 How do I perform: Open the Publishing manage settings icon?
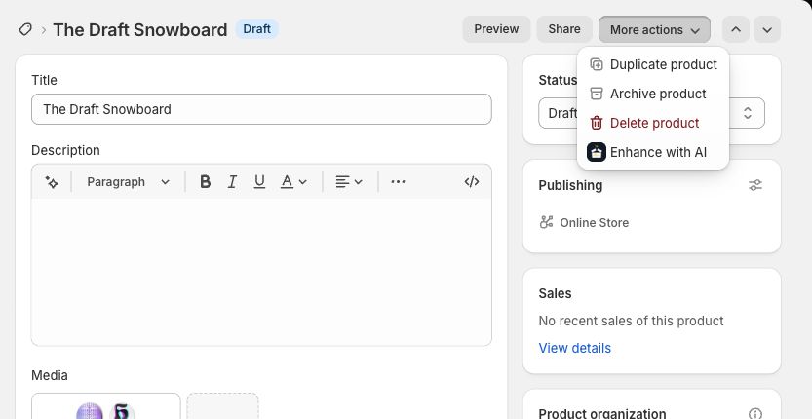pos(755,185)
